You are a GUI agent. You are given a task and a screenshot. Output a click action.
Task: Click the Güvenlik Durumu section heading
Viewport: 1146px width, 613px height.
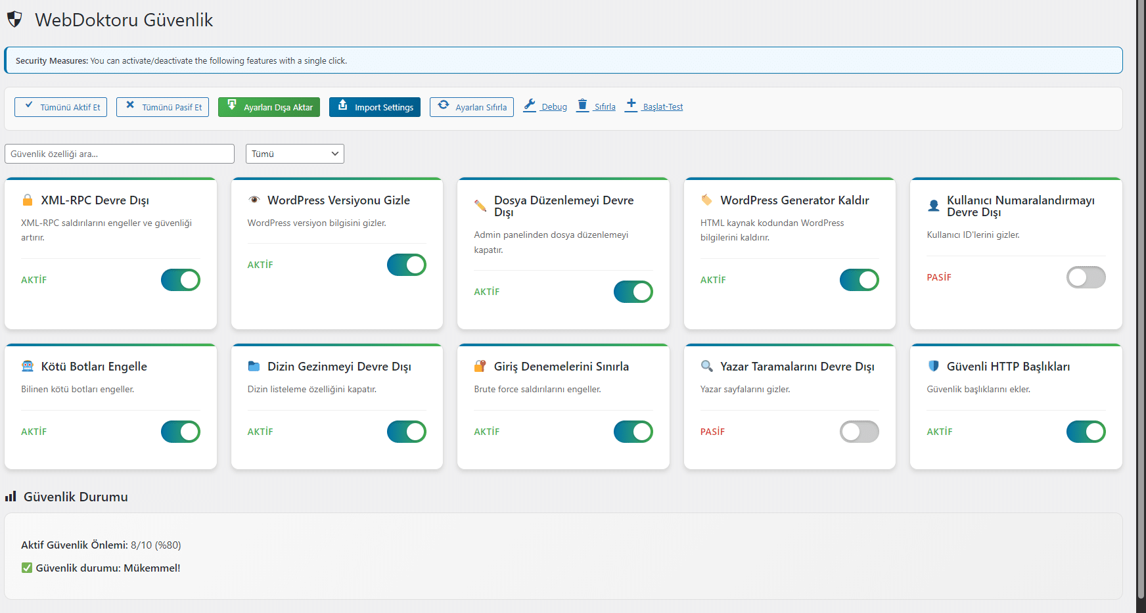click(76, 497)
